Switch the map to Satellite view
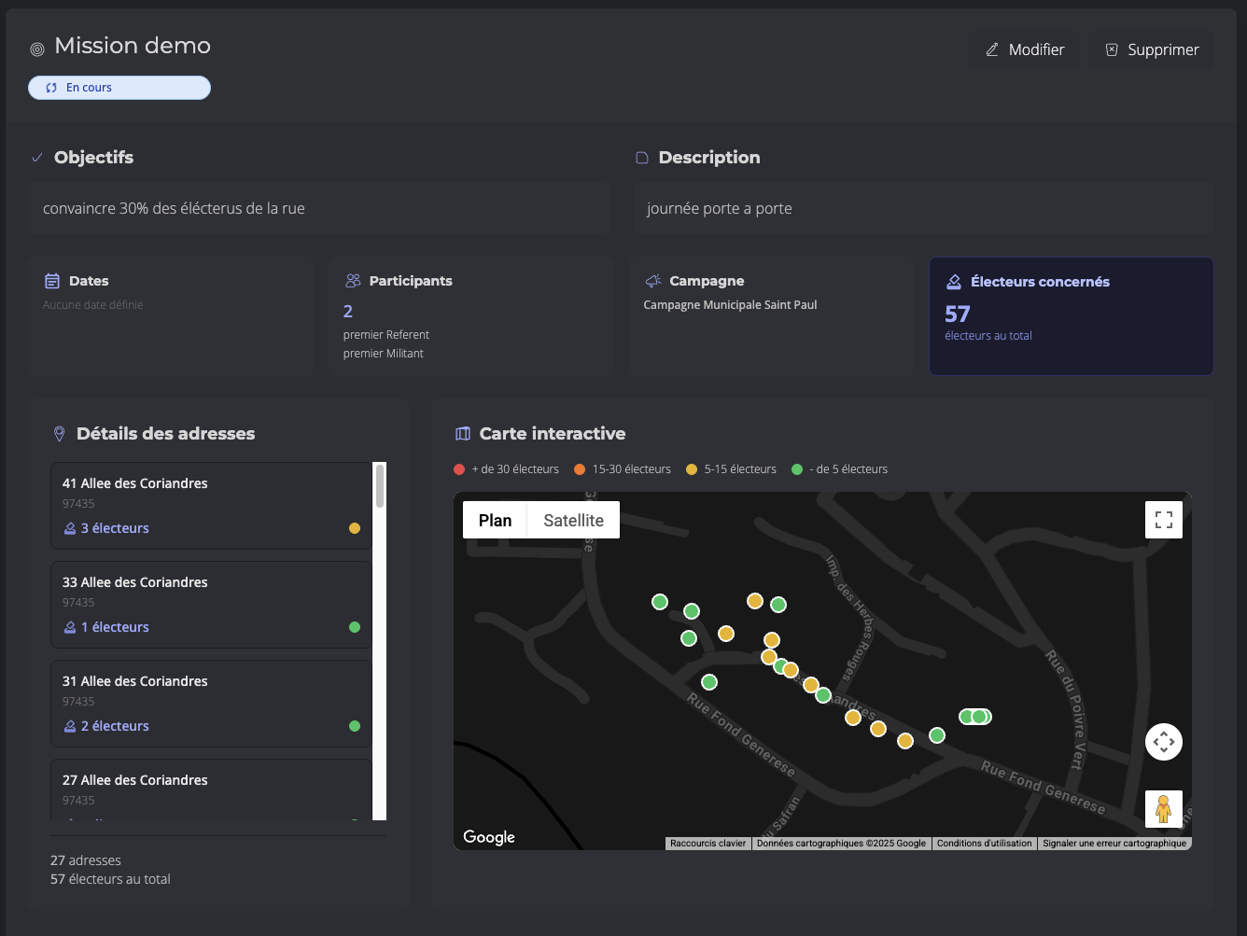 tap(573, 520)
